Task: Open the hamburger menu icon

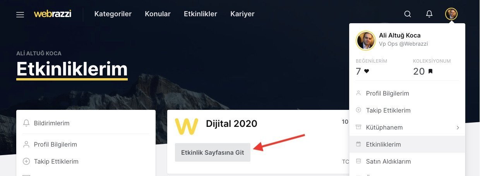Action: 20,14
